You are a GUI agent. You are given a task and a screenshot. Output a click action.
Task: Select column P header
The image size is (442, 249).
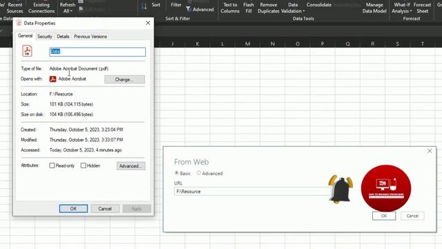click(323, 44)
